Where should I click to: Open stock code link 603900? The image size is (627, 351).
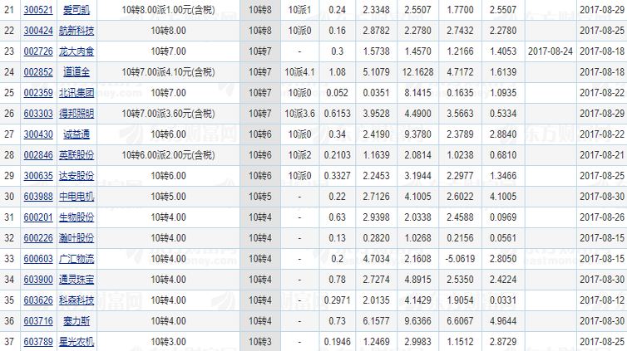(x=38, y=280)
